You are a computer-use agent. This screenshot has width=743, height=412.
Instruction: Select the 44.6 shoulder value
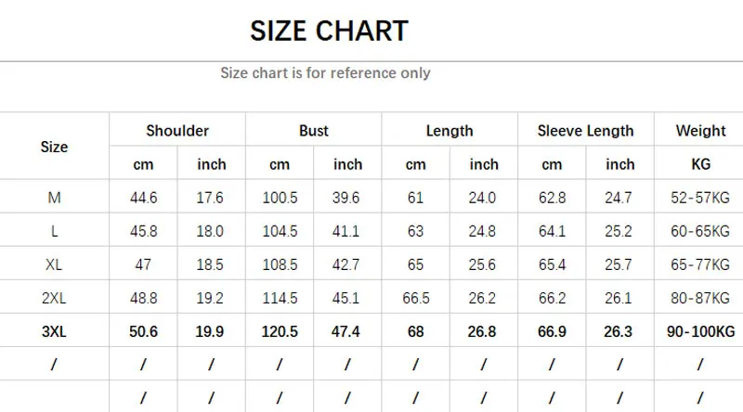click(x=143, y=198)
